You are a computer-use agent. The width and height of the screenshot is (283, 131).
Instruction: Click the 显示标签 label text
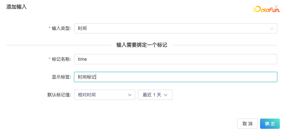tap(61, 77)
